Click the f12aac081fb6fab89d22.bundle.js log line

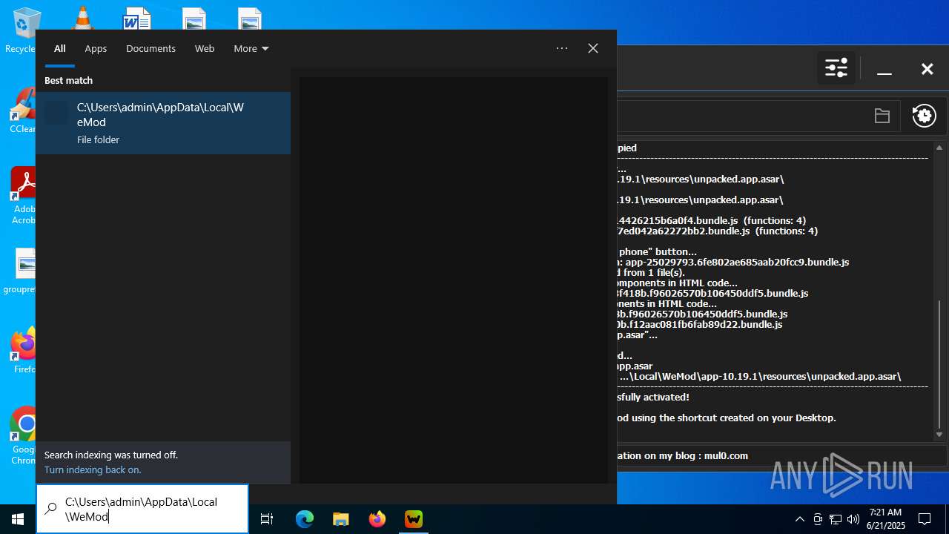pos(699,324)
